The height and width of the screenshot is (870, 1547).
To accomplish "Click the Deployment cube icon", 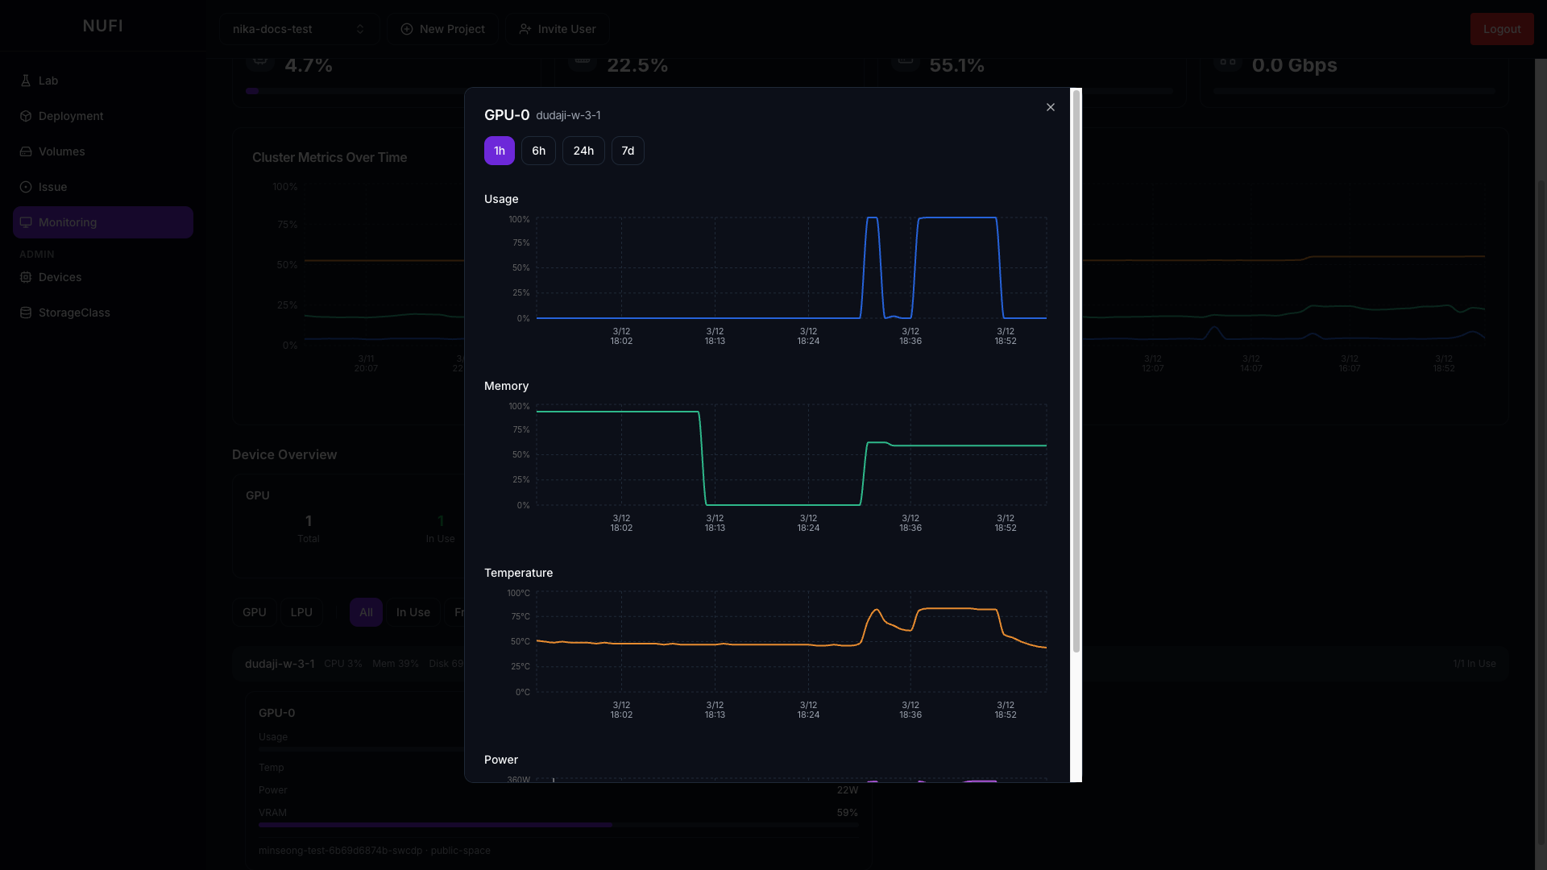I will [26, 116].
